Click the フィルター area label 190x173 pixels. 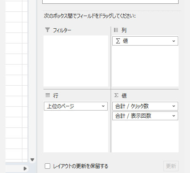coord(62,30)
